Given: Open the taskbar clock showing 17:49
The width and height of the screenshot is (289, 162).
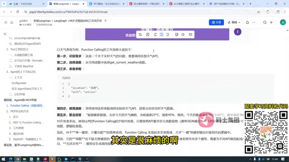Looking at the screenshot, I should pyautogui.click(x=275, y=159).
